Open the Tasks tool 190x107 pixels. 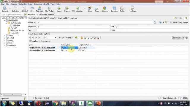click(122, 9)
